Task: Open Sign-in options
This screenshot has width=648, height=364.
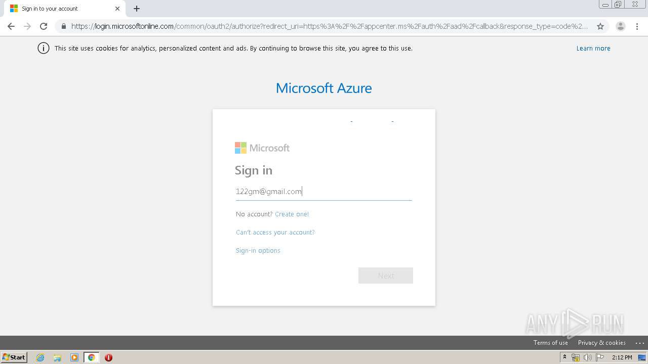Action: pos(258,251)
